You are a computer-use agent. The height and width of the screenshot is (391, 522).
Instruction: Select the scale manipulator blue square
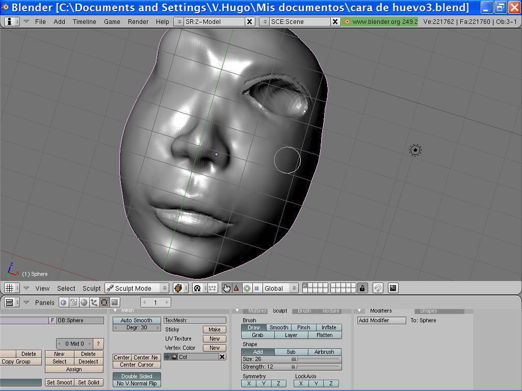pyautogui.click(x=257, y=288)
